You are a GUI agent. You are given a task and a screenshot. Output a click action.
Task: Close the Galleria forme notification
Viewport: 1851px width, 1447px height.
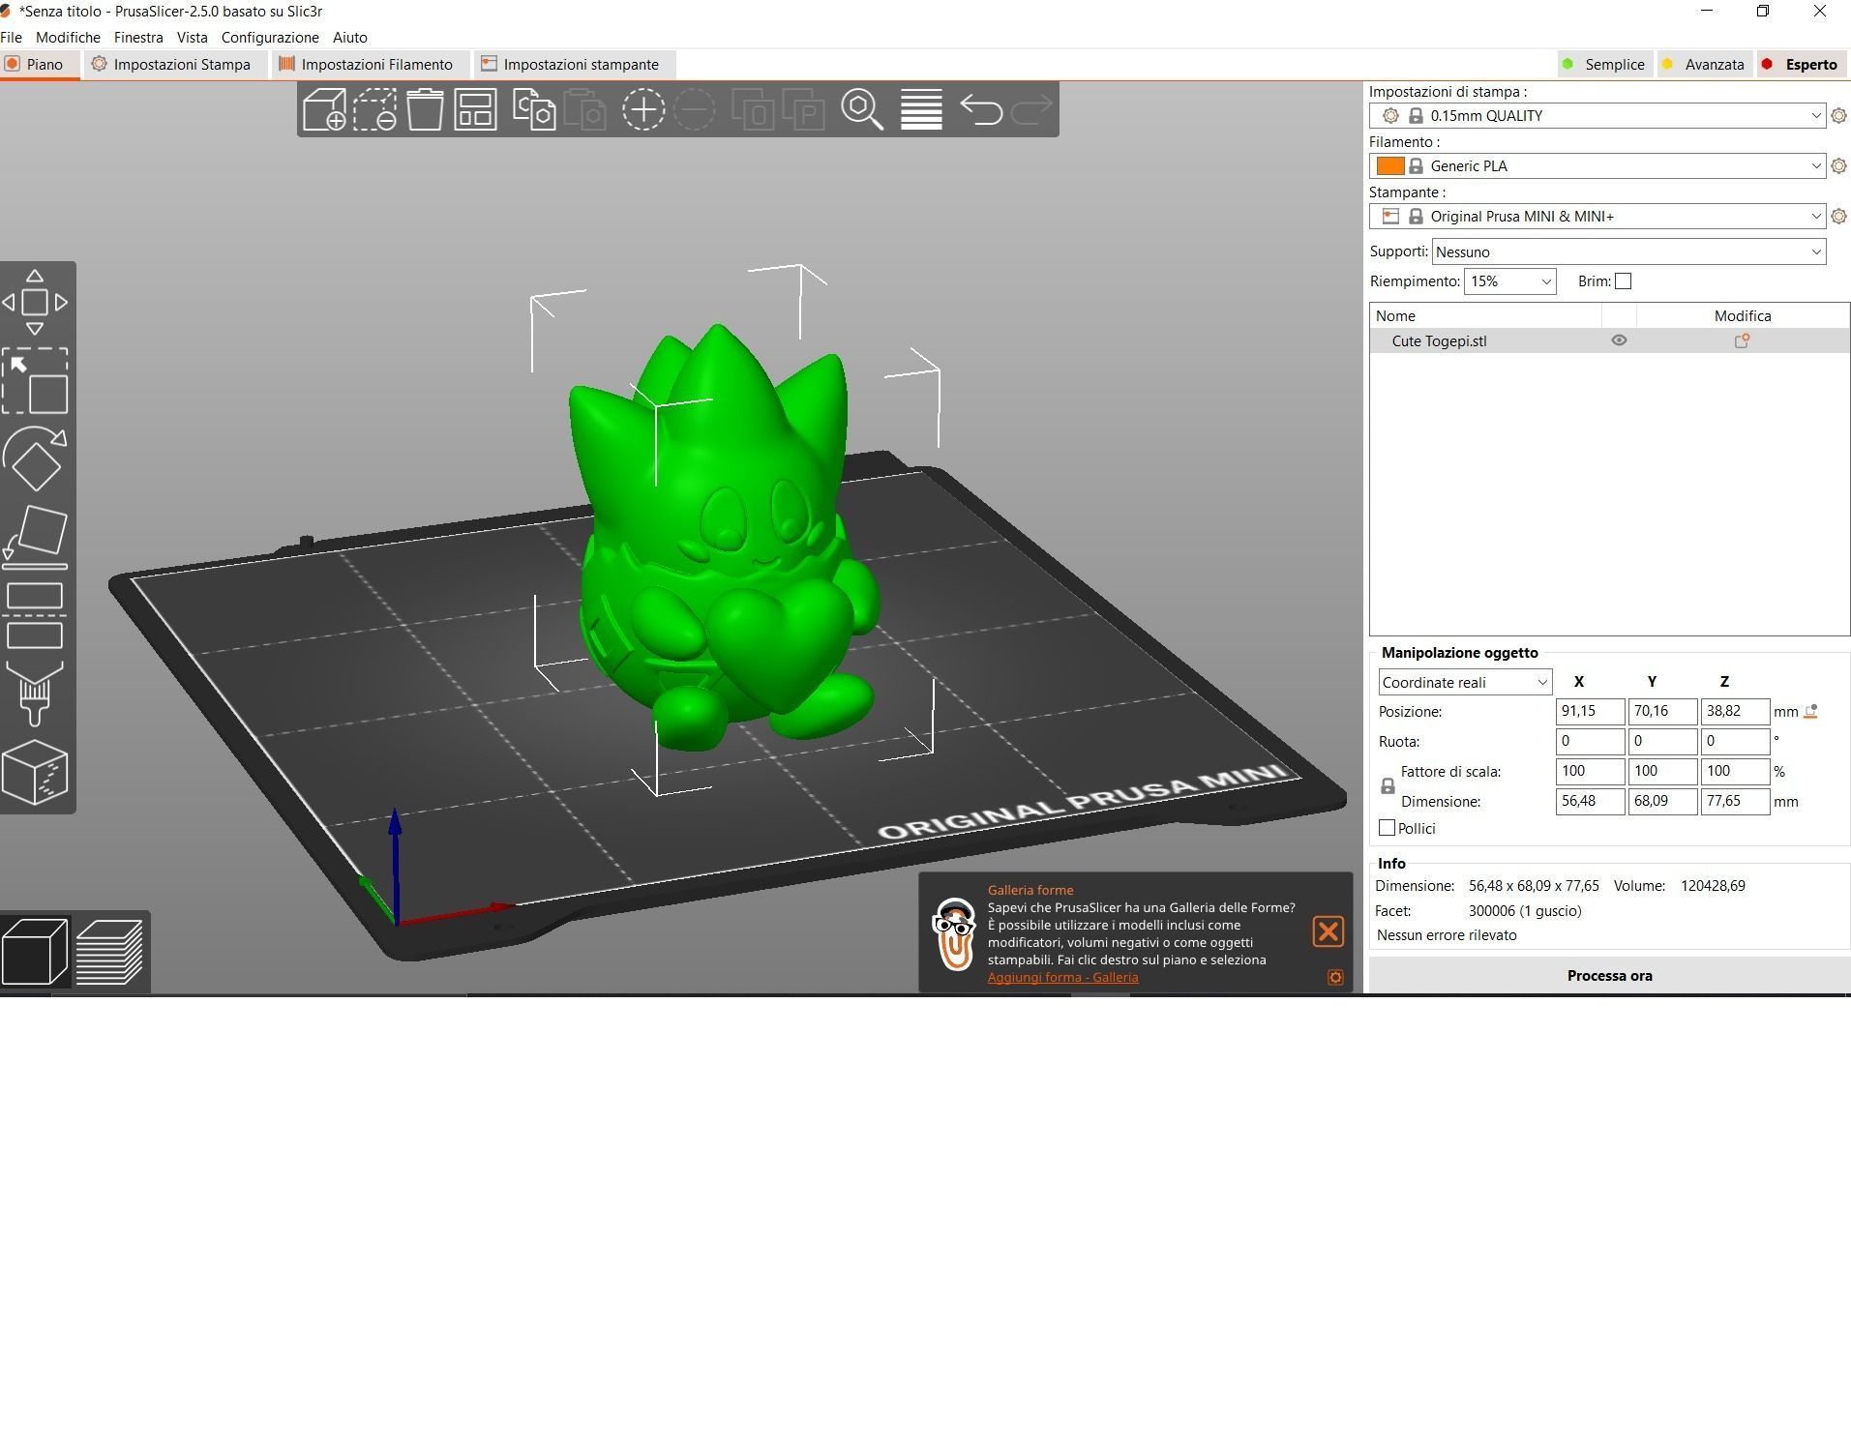[1328, 931]
